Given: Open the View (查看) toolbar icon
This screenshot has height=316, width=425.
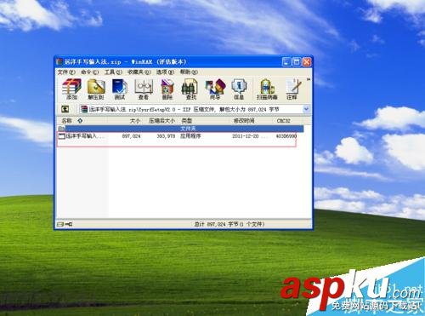Looking at the screenshot, I should [144, 89].
